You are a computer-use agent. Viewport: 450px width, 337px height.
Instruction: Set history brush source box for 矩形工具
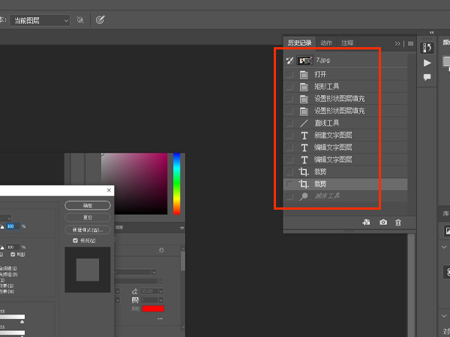coord(289,87)
